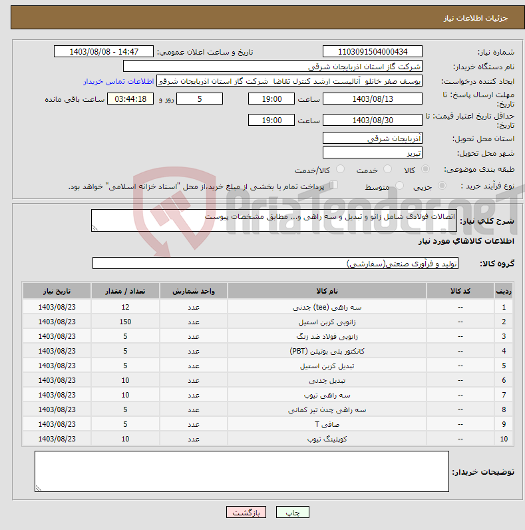Click the announcement date-time field 1403/08/08 - 14:47

tap(104, 52)
